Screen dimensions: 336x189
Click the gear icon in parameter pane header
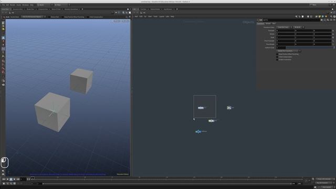coord(322,20)
